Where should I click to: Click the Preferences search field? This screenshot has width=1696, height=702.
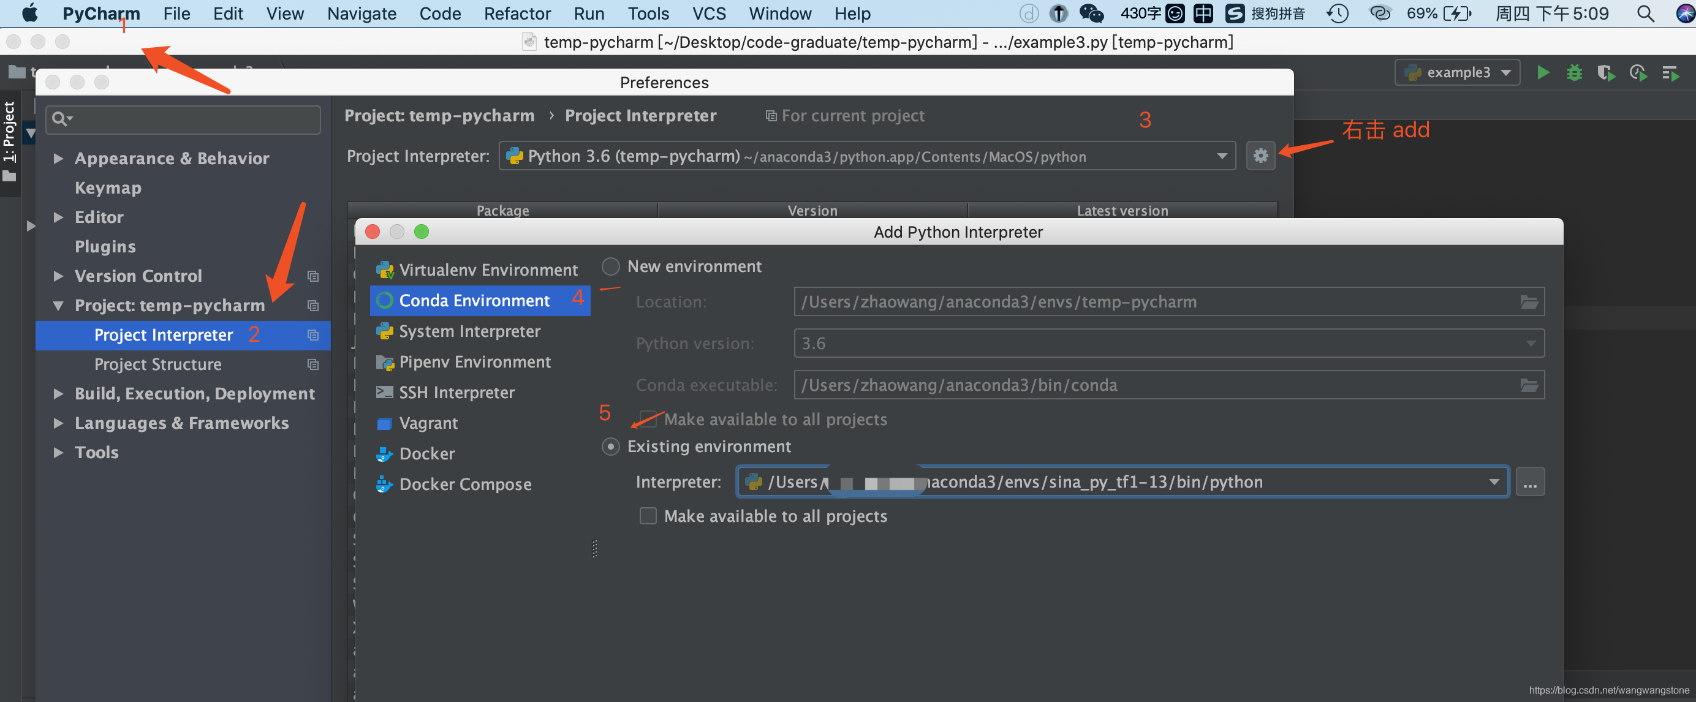point(183,119)
